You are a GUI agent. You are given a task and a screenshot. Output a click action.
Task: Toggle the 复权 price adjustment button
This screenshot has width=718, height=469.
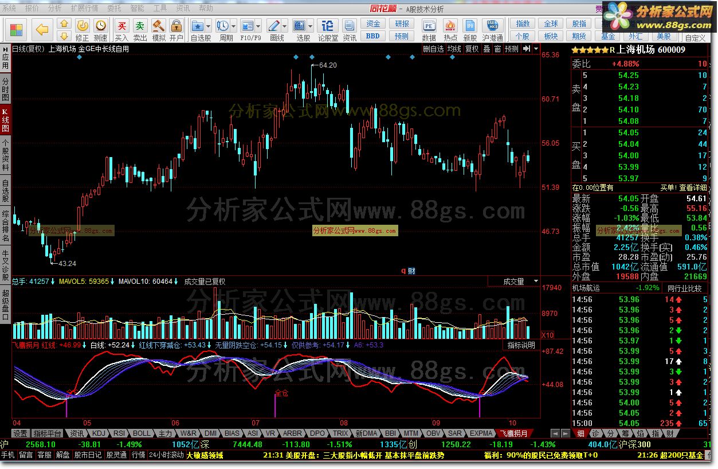472,49
